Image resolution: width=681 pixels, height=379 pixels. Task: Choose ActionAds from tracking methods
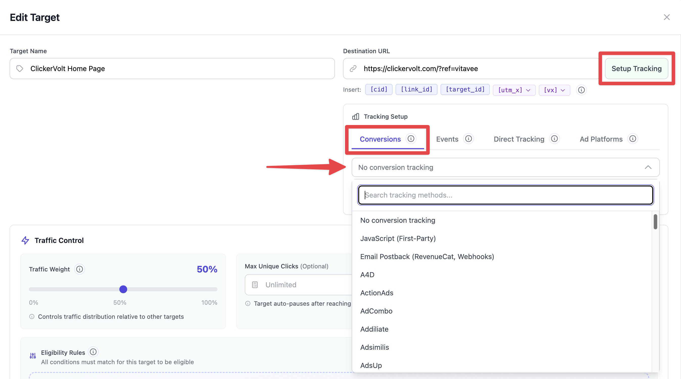click(x=502, y=293)
